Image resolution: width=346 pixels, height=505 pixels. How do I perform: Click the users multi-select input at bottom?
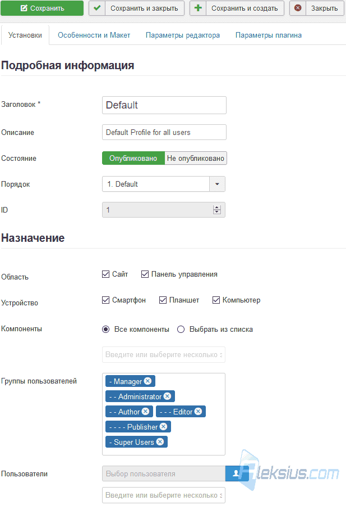click(x=164, y=495)
